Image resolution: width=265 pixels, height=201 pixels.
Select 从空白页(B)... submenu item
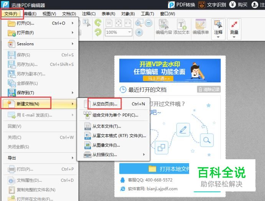pyautogui.click(x=114, y=104)
